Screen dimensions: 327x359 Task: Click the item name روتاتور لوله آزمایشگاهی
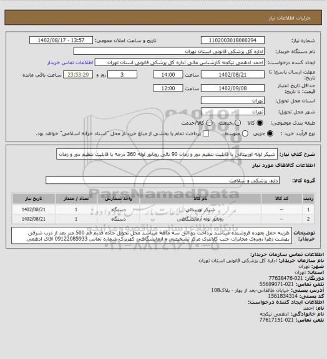[x=200, y=219]
